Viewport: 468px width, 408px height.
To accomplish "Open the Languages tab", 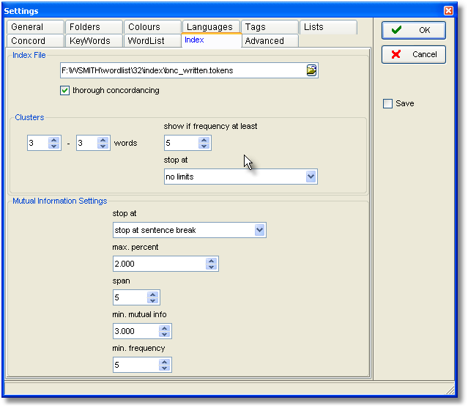I will pyautogui.click(x=211, y=27).
